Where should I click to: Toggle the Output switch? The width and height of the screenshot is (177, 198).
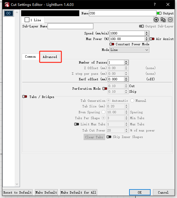(x=159, y=13)
